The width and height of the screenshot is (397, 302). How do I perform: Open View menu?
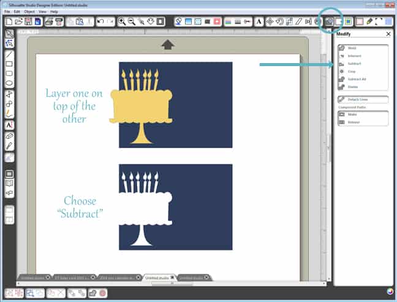[x=42, y=12]
